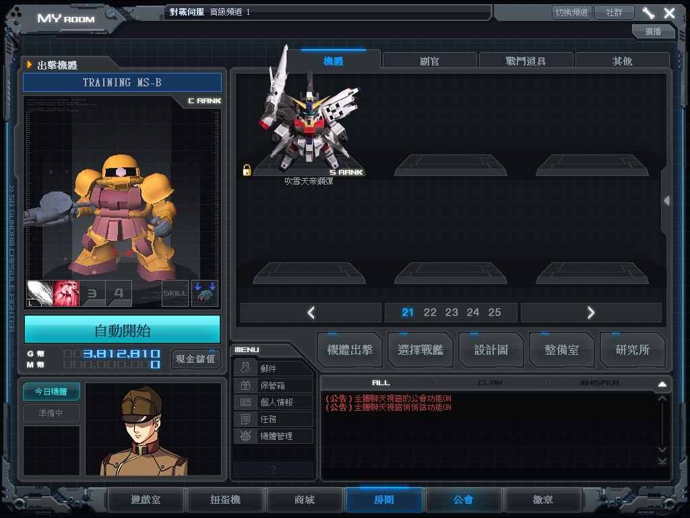Click the pilot portrait thumbnail
This screenshot has height=518, width=690.
pyautogui.click(x=153, y=429)
